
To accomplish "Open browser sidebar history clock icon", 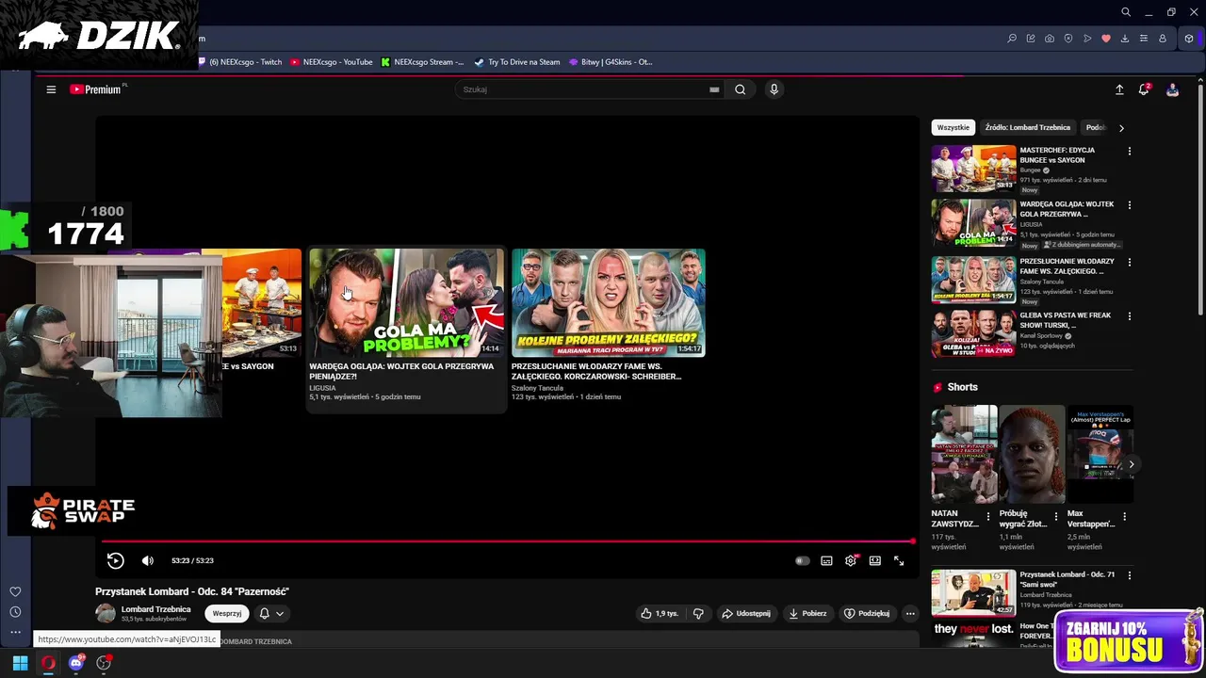I will pyautogui.click(x=15, y=612).
